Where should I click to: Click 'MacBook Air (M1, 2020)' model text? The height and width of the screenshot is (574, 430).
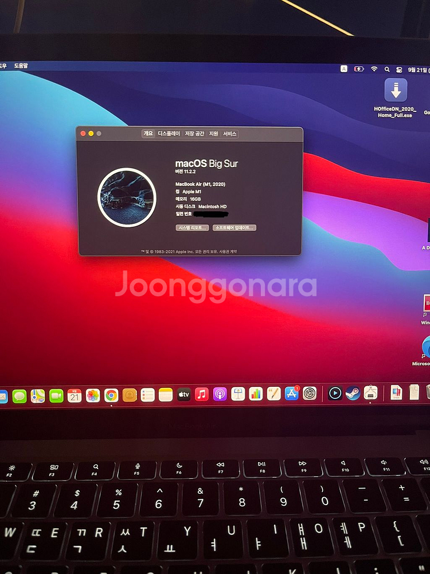200,184
